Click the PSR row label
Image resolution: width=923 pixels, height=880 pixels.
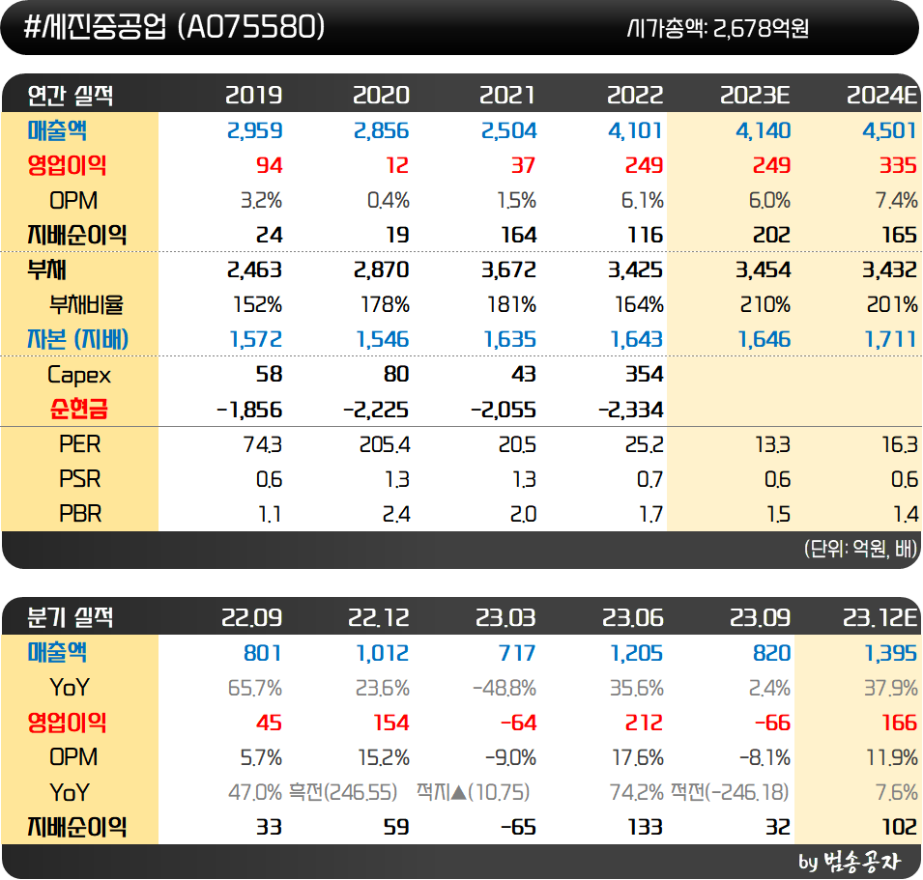(x=80, y=479)
